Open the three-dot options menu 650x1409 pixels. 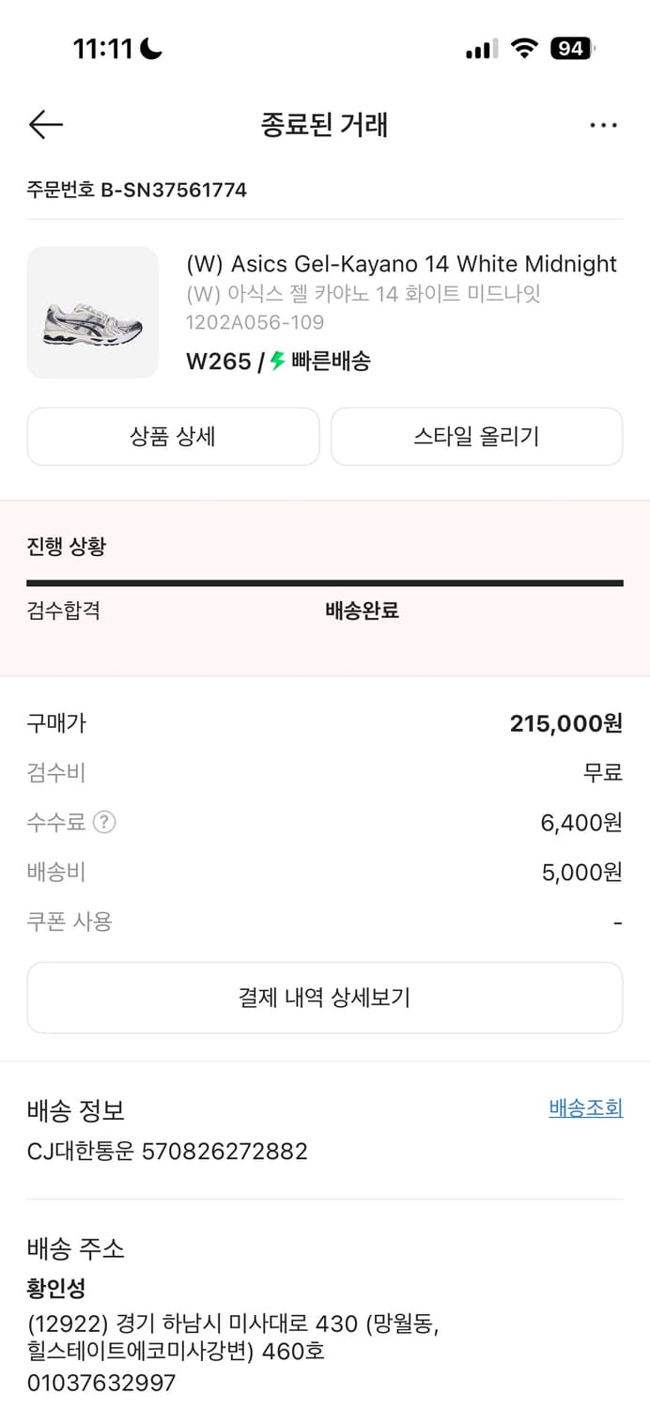[x=604, y=124]
